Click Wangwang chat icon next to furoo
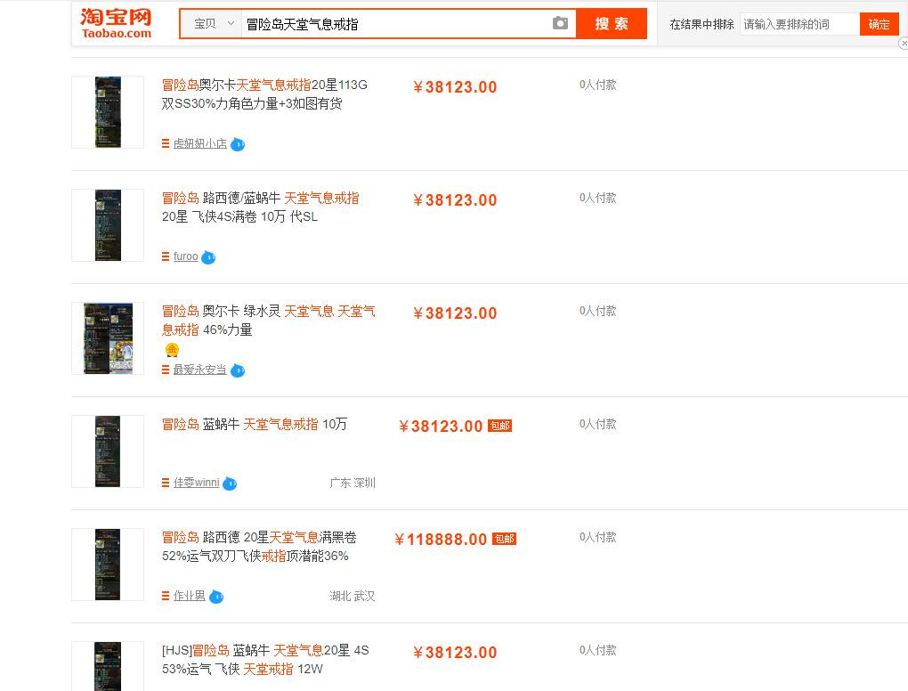The width and height of the screenshot is (908, 691). point(208,257)
